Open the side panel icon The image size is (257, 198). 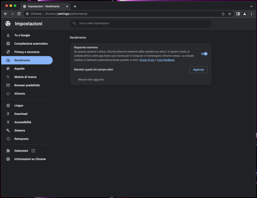238,14
